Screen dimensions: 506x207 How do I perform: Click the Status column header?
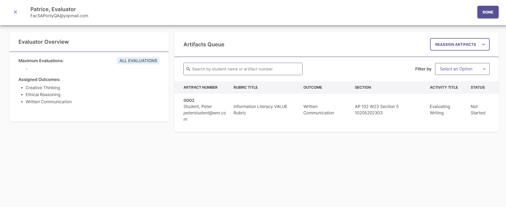(477, 87)
